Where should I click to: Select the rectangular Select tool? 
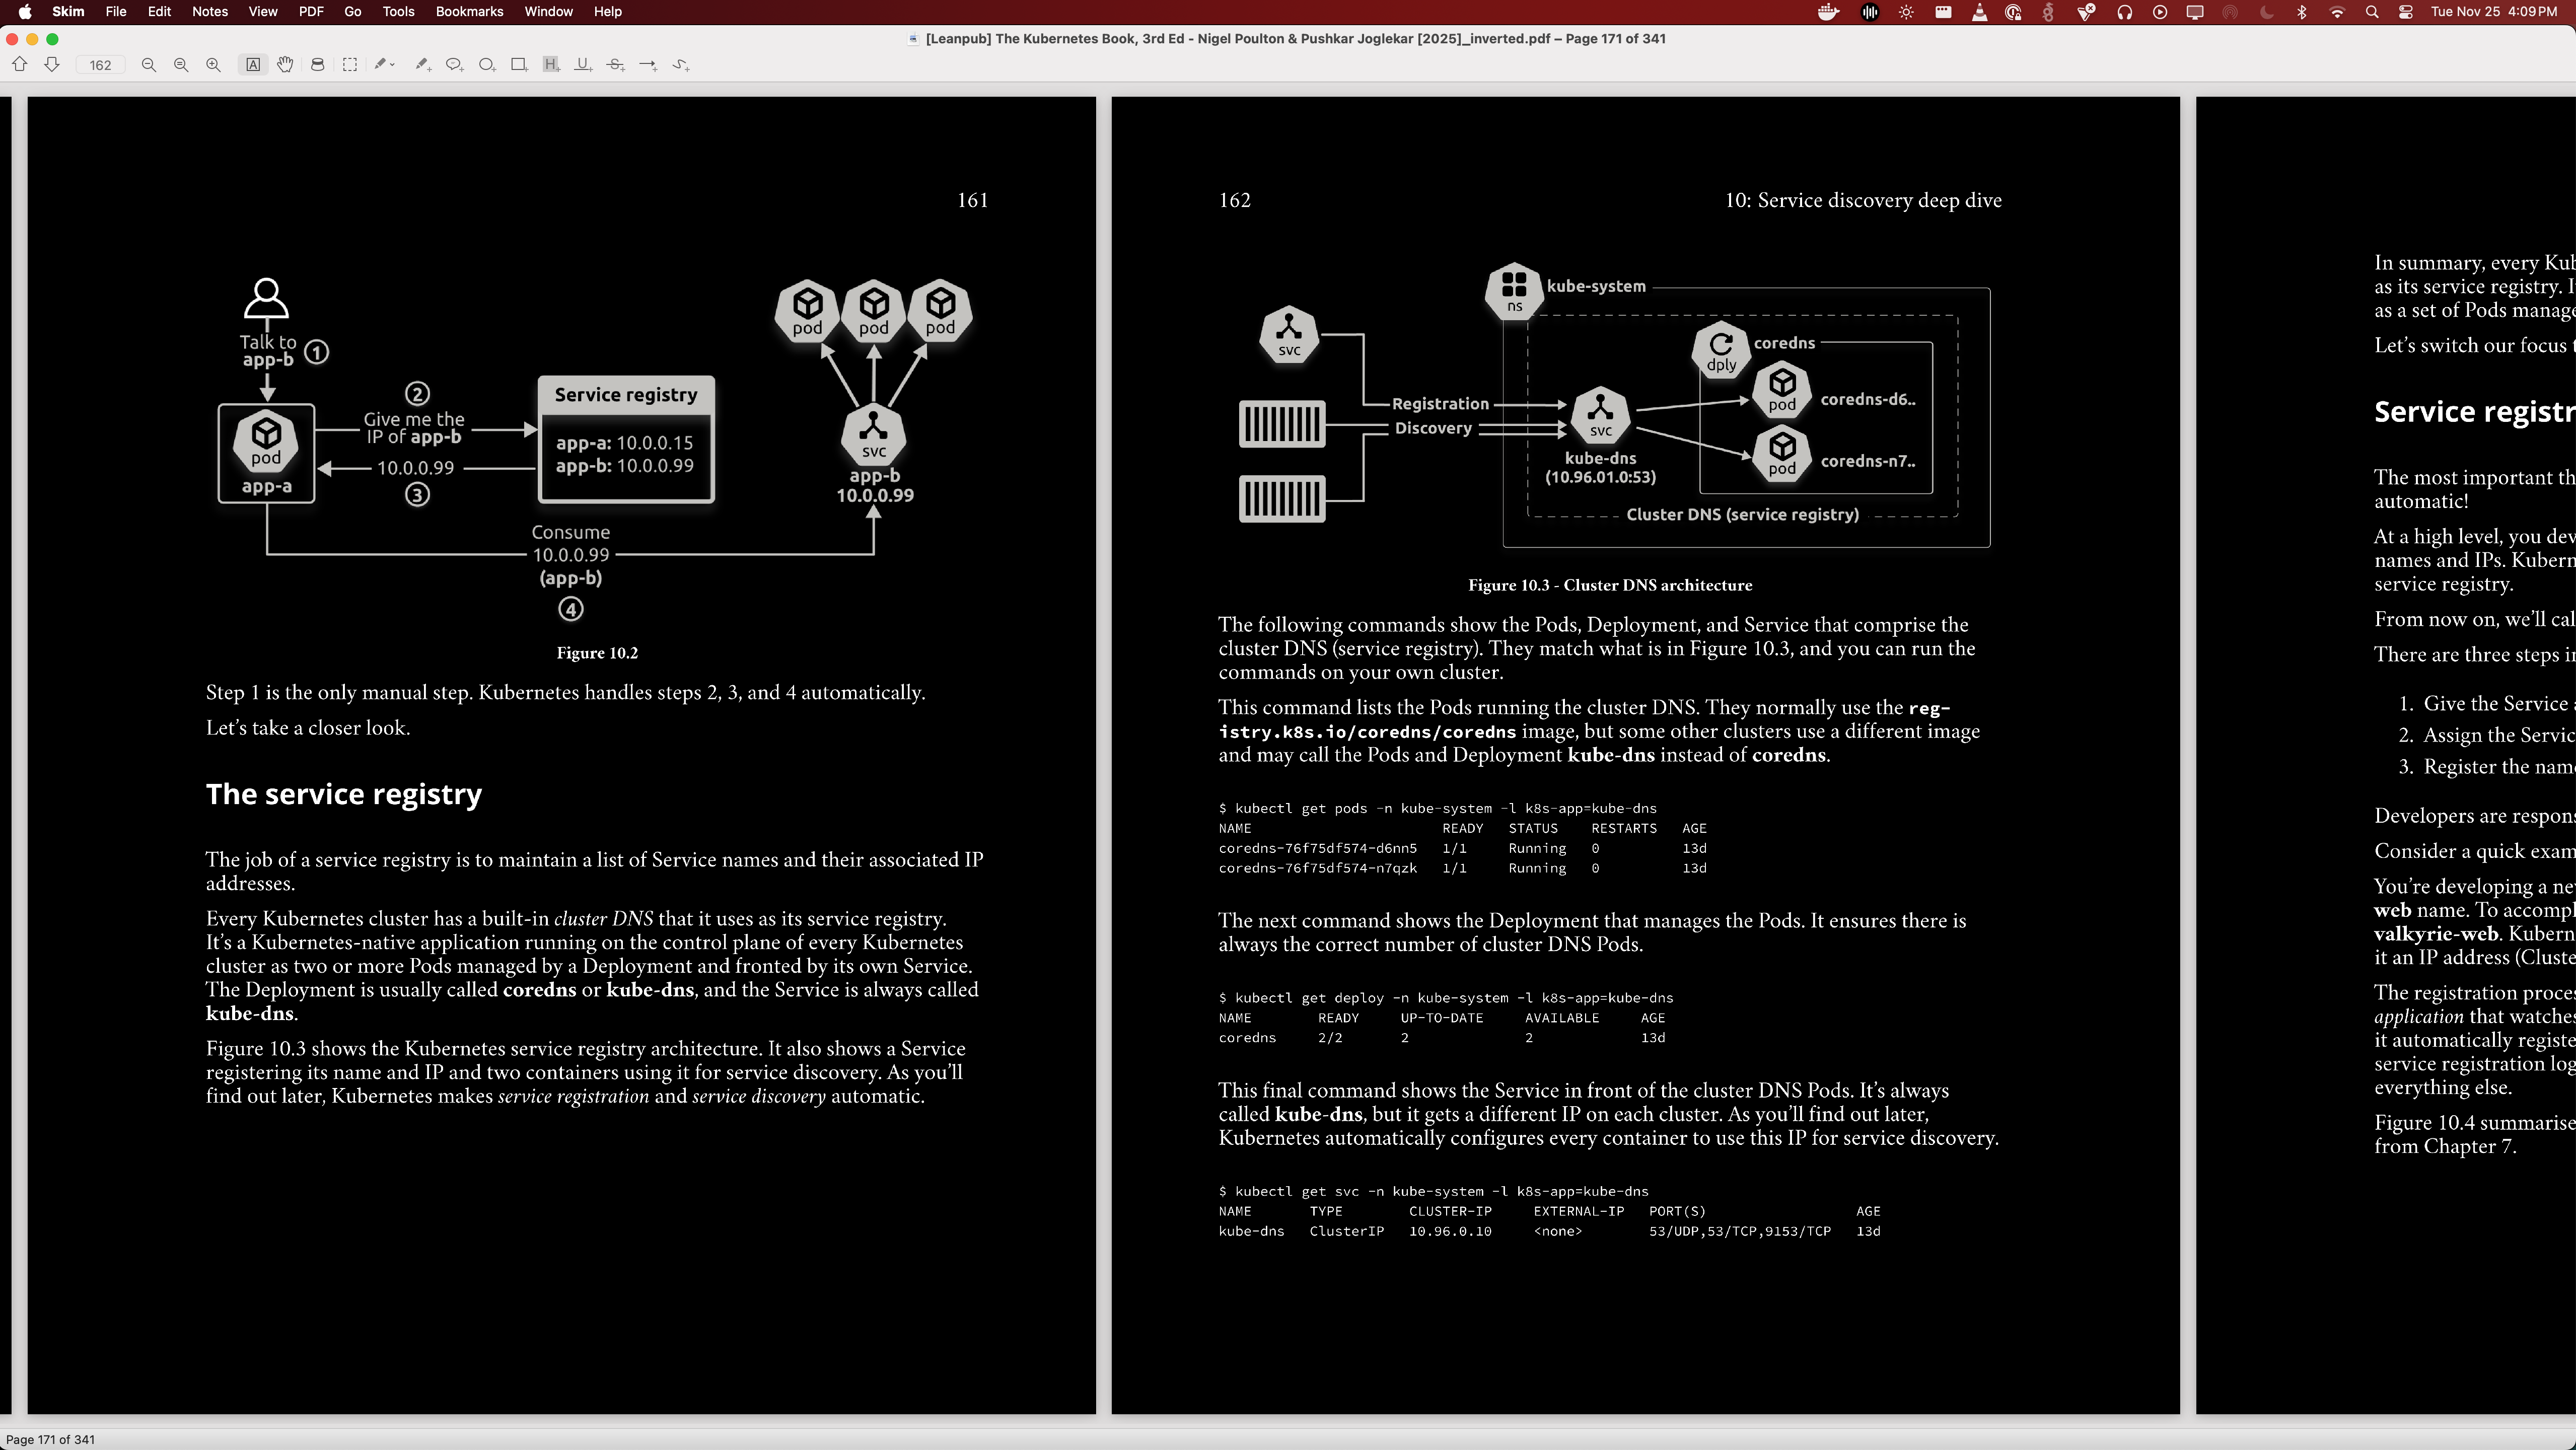tap(350, 64)
